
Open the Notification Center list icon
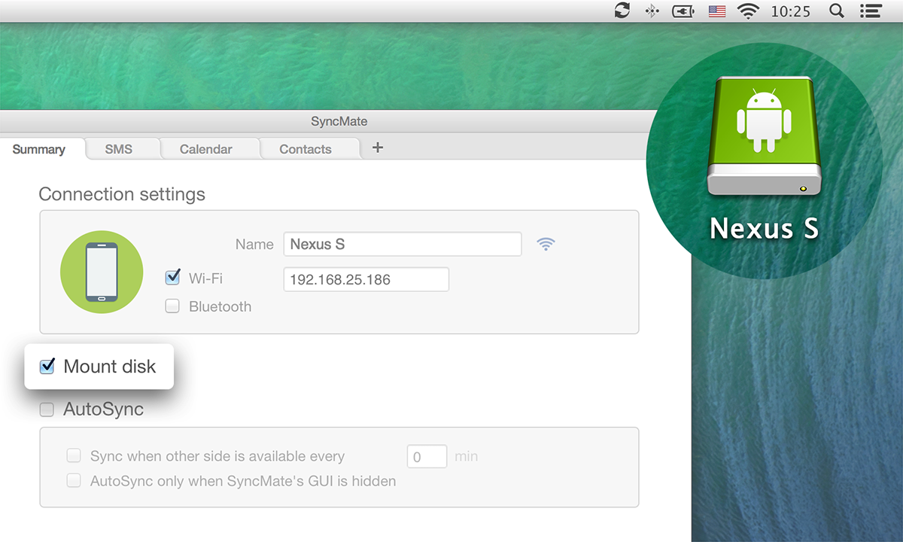tap(871, 11)
